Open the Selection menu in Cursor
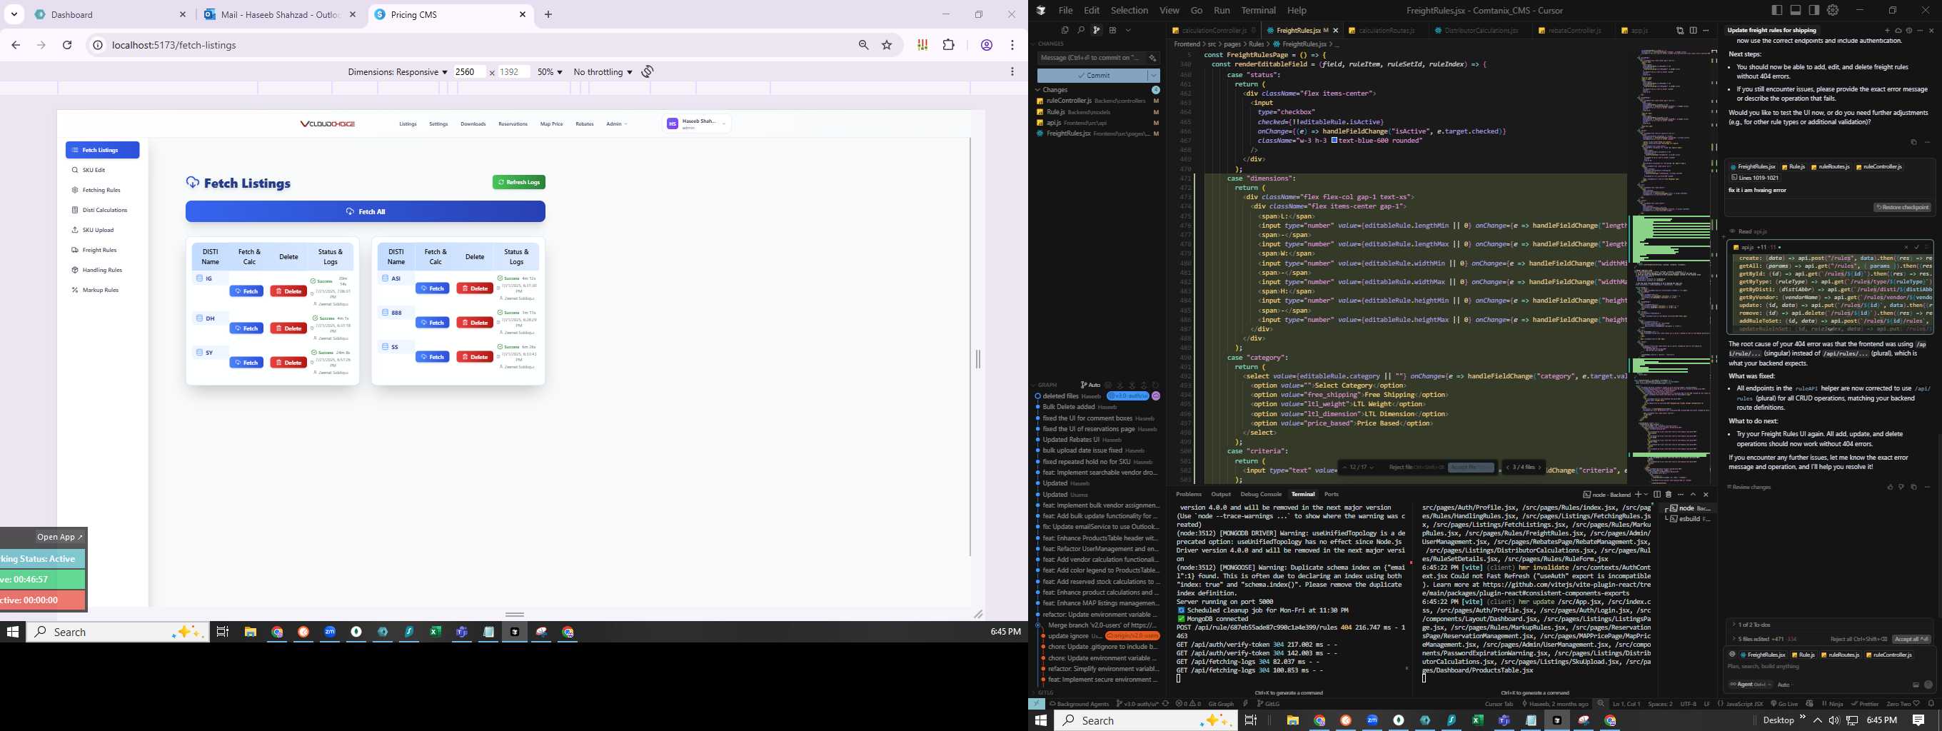 1130,11
